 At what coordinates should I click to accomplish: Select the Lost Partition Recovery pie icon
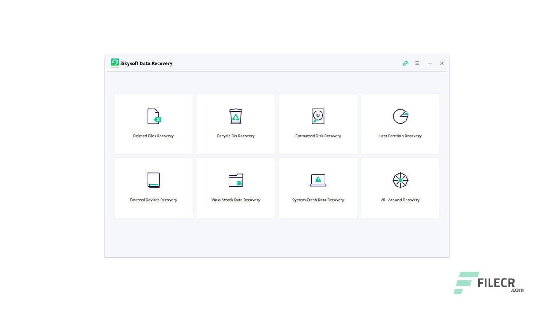tap(400, 116)
